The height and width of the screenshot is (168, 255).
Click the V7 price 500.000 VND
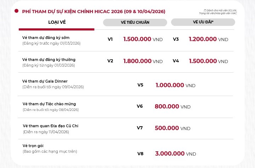[172, 128]
